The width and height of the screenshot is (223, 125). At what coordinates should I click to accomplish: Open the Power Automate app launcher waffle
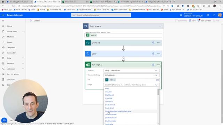(x=3, y=15)
